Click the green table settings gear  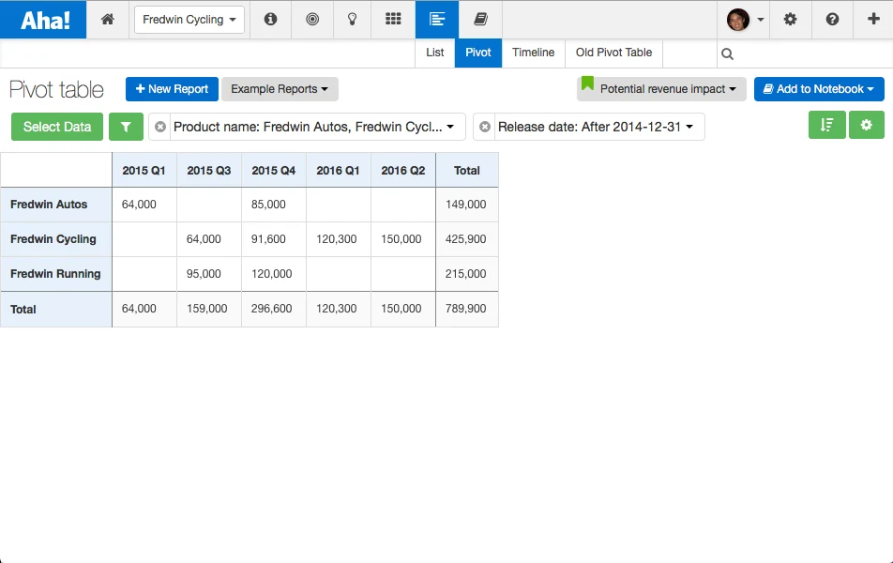pyautogui.click(x=866, y=125)
